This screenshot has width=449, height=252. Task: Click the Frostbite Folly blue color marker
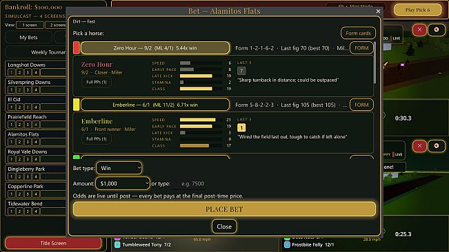click(x=287, y=244)
